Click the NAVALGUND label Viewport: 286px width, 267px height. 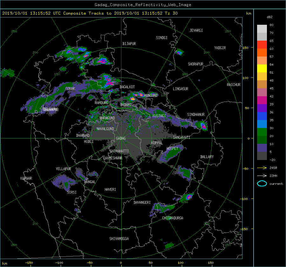pos(105,129)
